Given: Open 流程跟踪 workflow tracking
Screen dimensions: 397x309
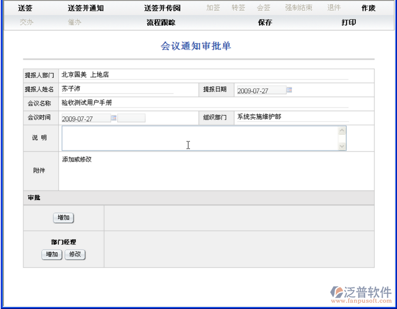Looking at the screenshot, I should coord(161,23).
